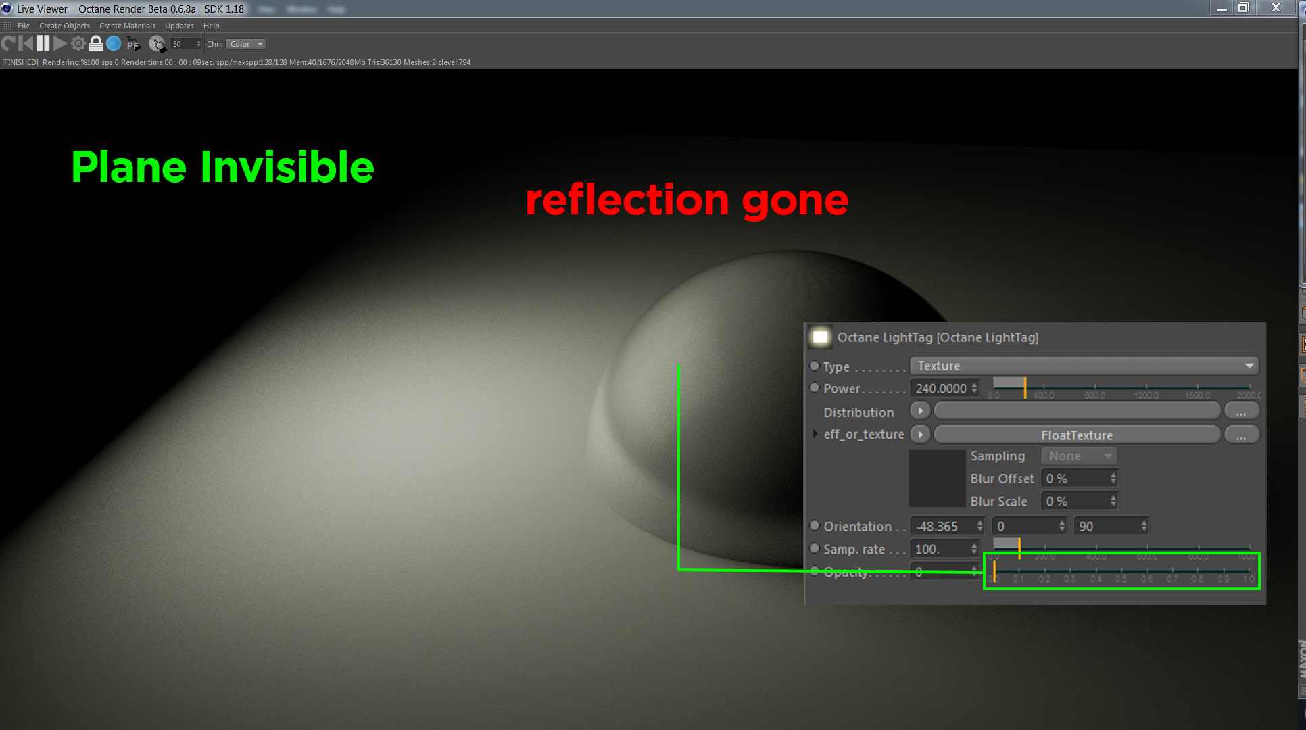Click the rewind-to-start render icon
The height and width of the screenshot is (730, 1306).
click(26, 44)
